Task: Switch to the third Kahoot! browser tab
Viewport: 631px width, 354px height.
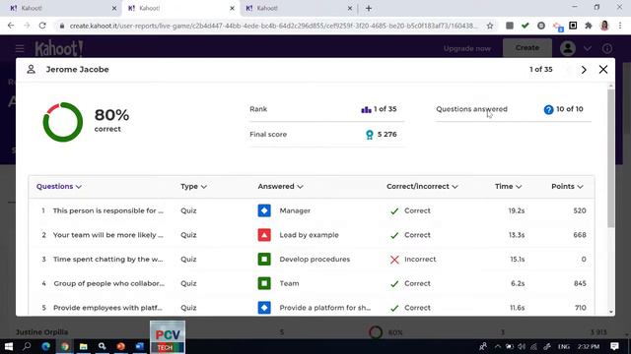Action: (x=299, y=8)
